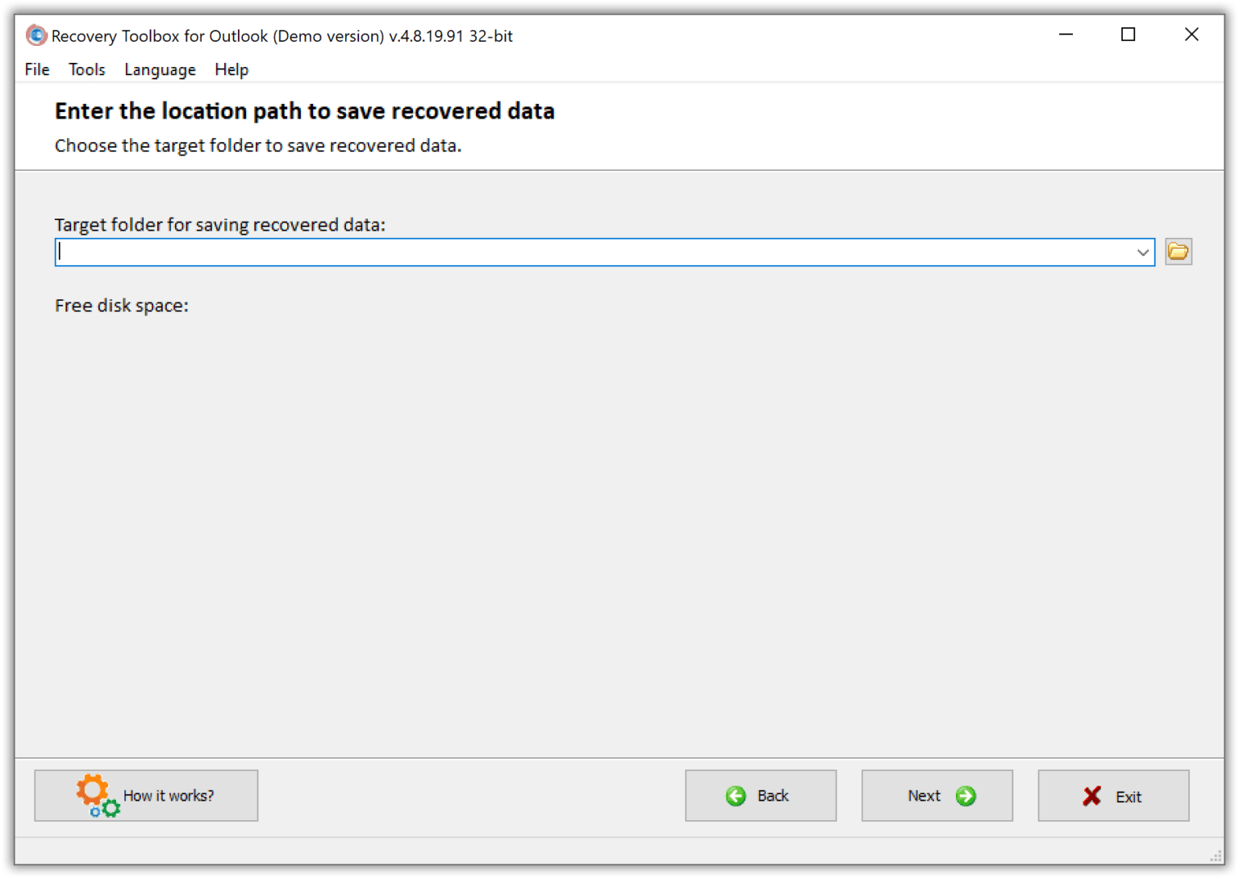Click the Next button
Viewport: 1239px width, 879px height.
[936, 795]
